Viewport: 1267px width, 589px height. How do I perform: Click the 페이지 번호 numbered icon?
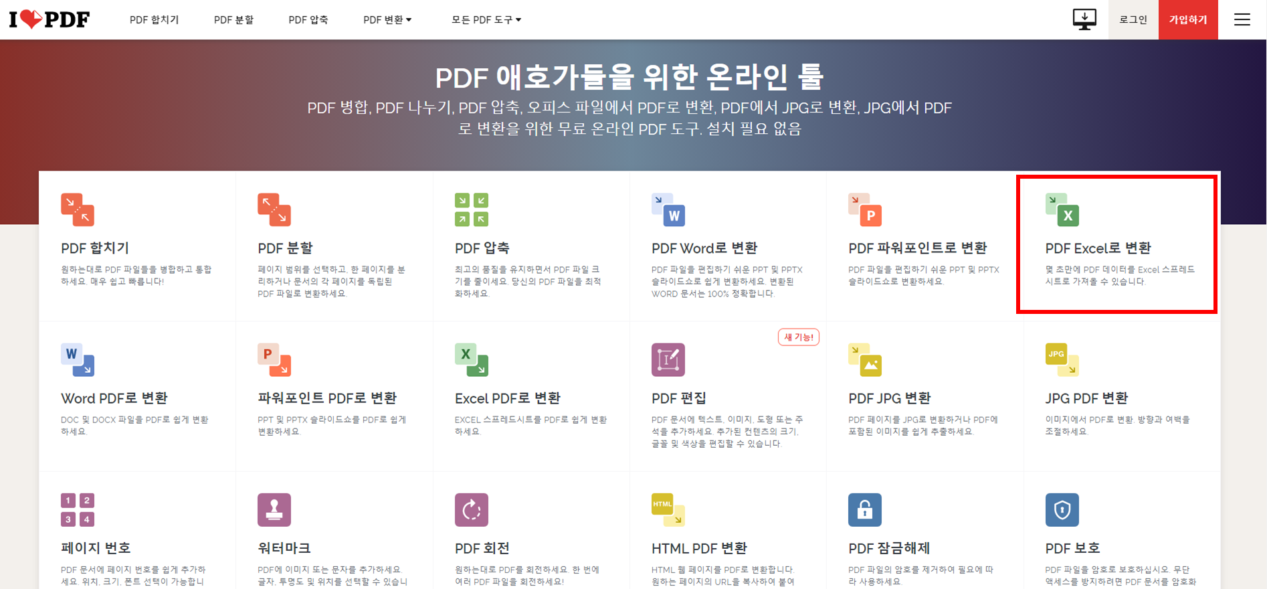coord(78,509)
